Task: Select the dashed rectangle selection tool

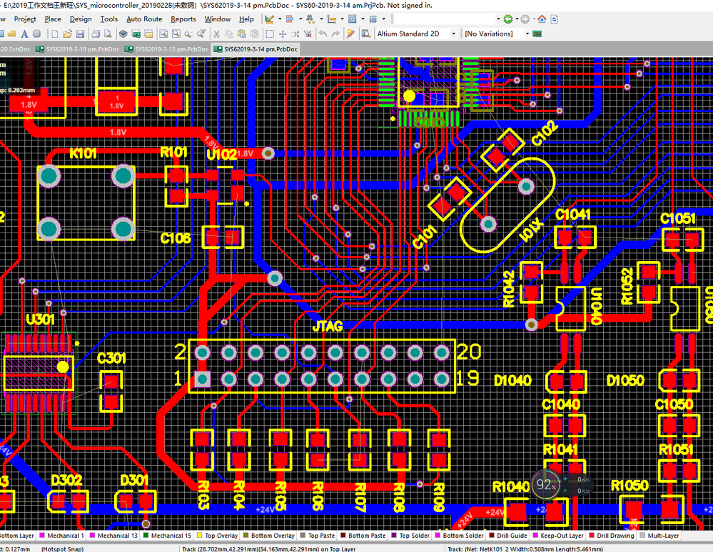Action: pyautogui.click(x=270, y=34)
